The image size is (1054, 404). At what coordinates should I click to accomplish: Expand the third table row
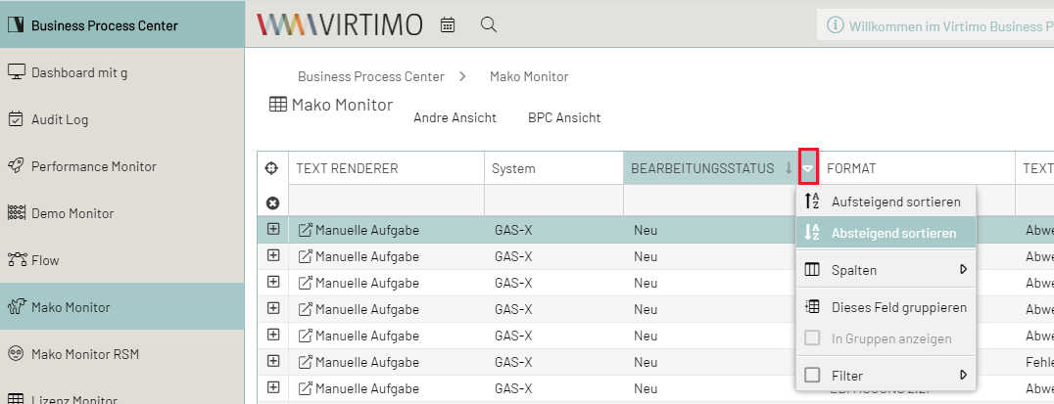[x=273, y=282]
